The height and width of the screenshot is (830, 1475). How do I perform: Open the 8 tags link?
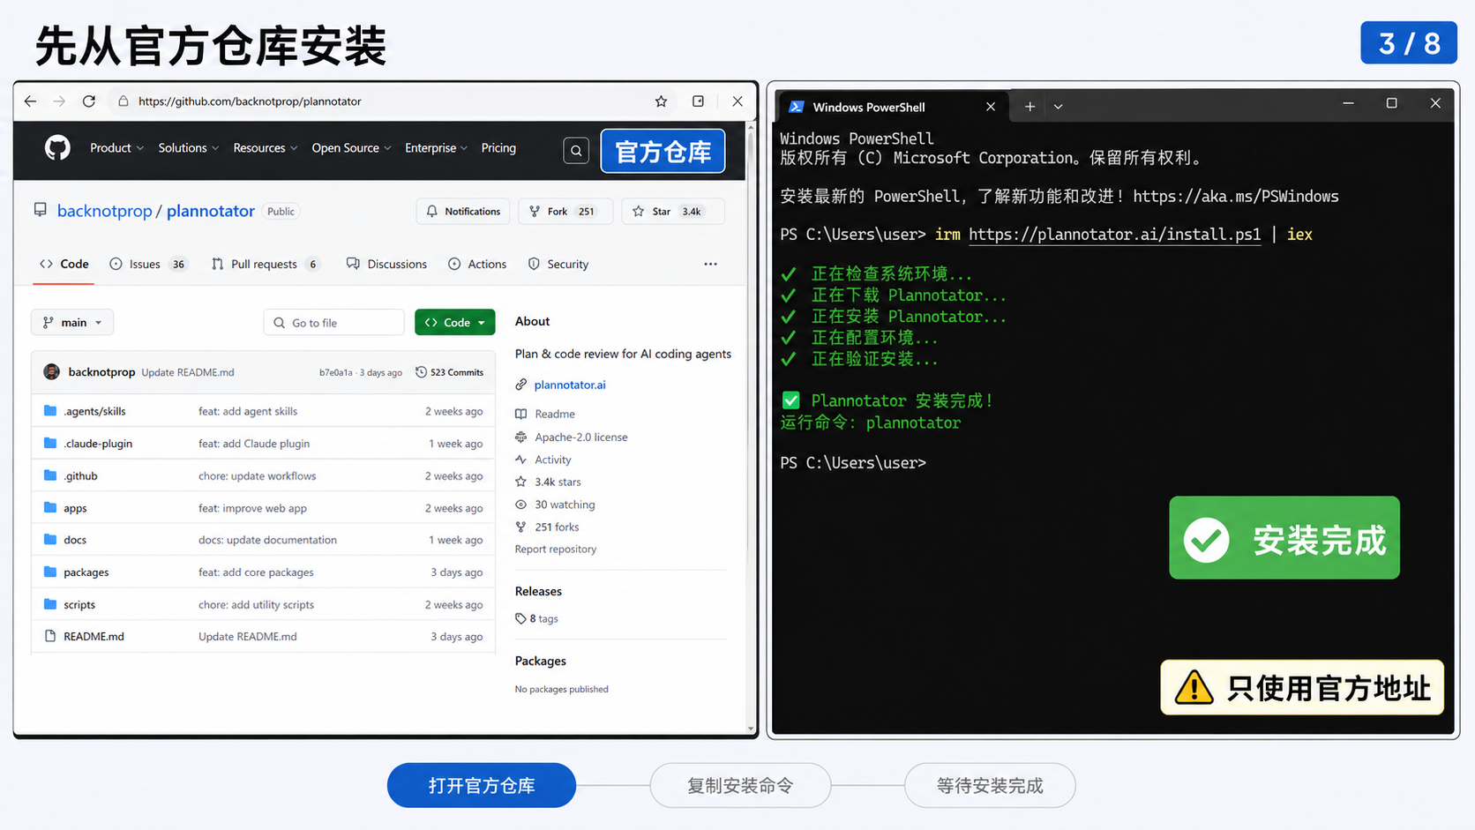coord(537,618)
